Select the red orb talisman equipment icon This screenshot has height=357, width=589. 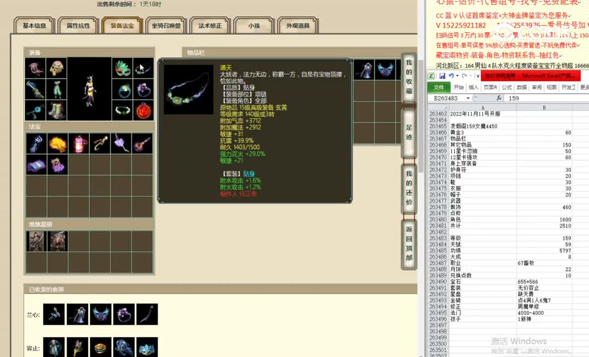point(143,110)
